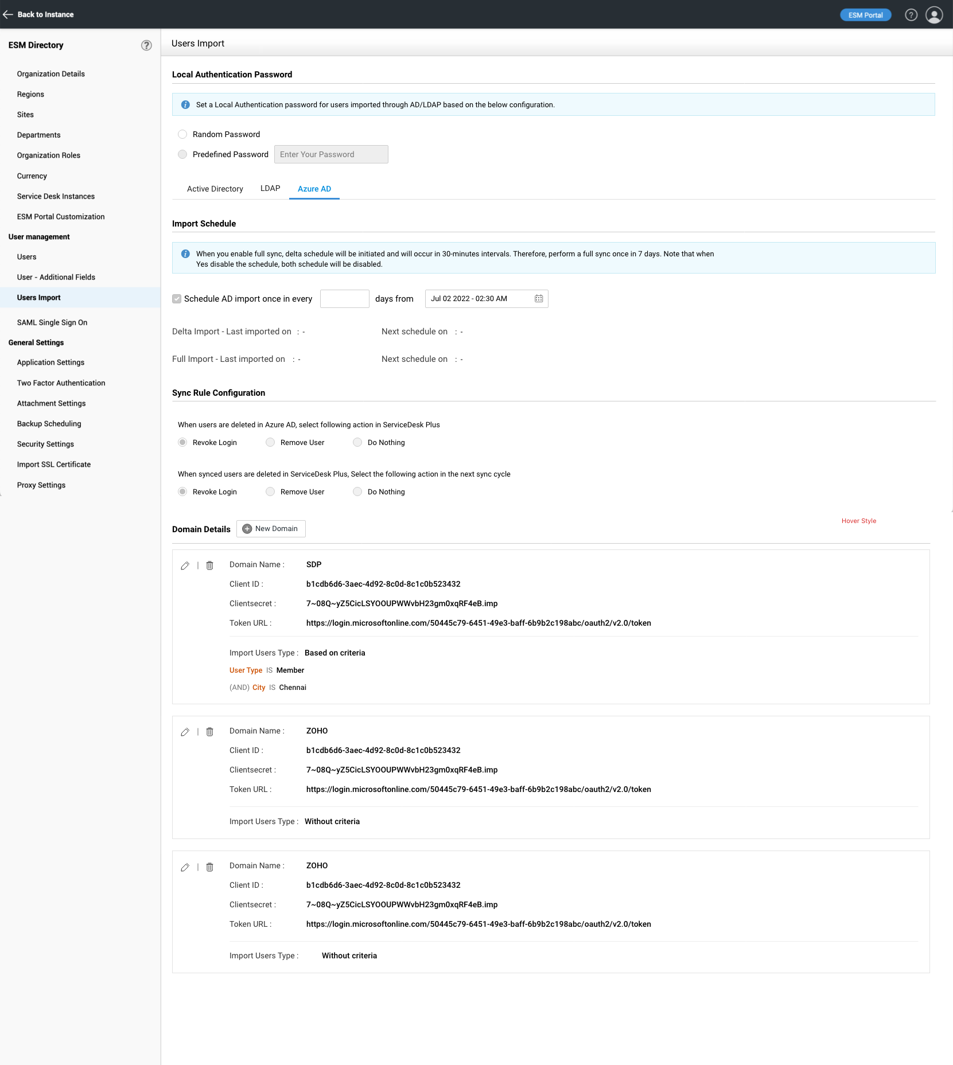
Task: Click the Back to Instance arrow icon
Action: click(8, 14)
